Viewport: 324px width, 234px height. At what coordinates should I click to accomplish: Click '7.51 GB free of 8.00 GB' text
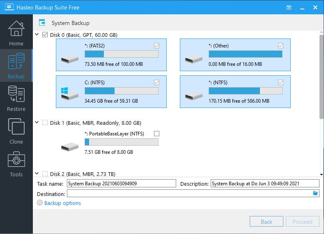(x=109, y=152)
